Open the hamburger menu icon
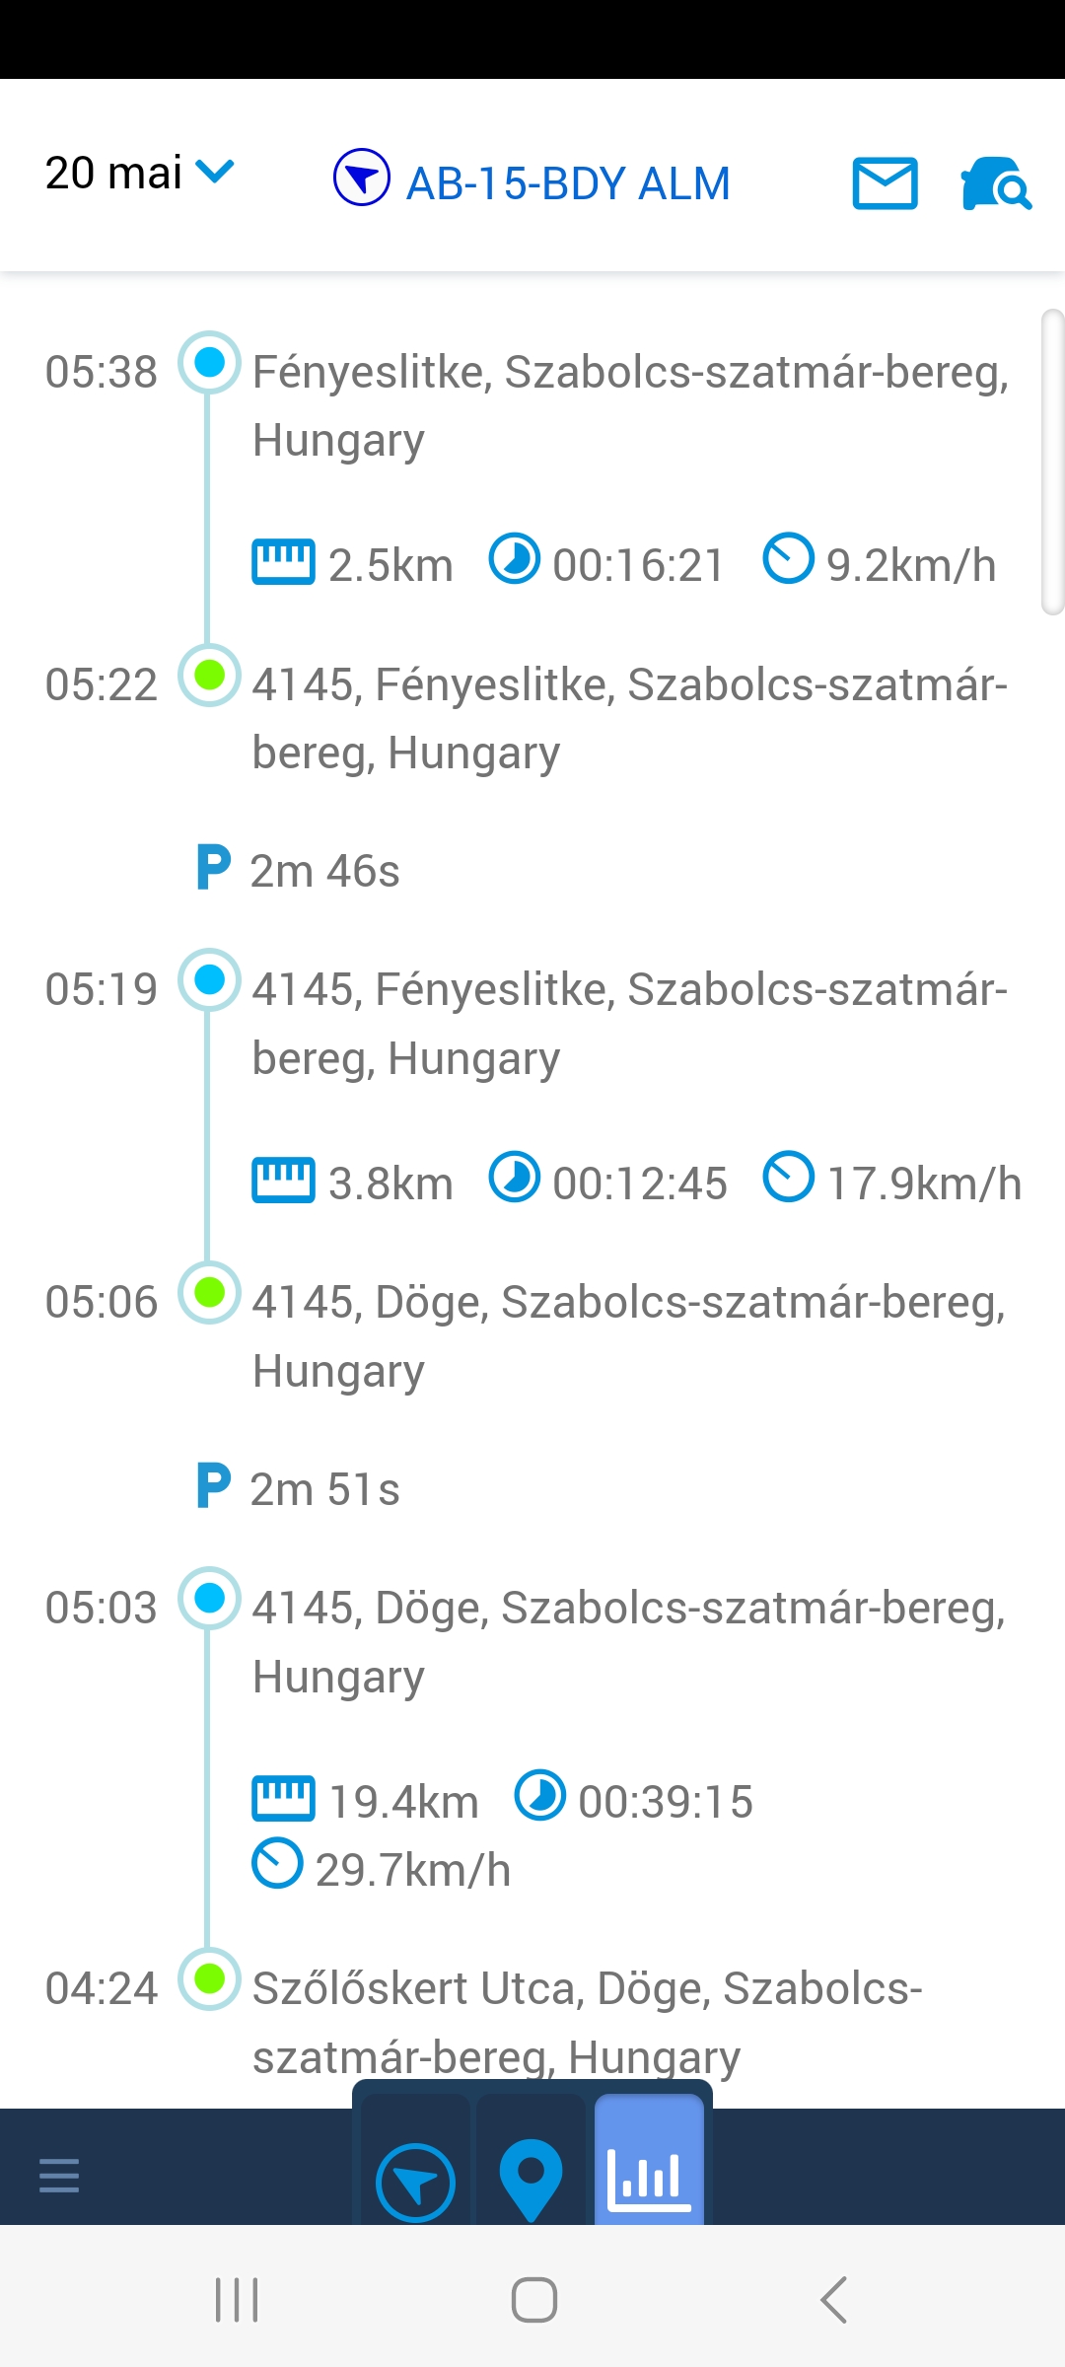This screenshot has height=2367, width=1065. click(59, 2175)
